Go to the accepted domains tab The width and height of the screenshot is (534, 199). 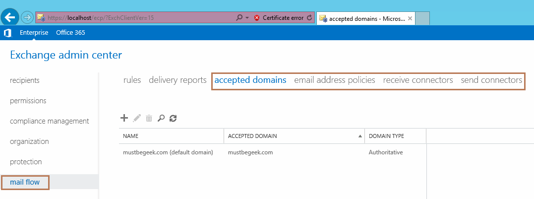point(250,80)
